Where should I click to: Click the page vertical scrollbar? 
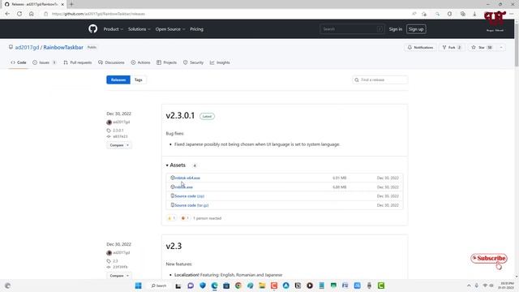(x=517, y=43)
